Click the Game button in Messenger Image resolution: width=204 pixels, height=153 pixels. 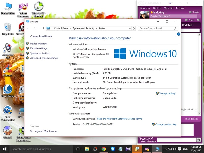[190, 20]
